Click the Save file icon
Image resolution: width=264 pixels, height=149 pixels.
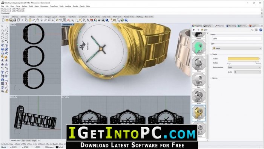[11, 20]
